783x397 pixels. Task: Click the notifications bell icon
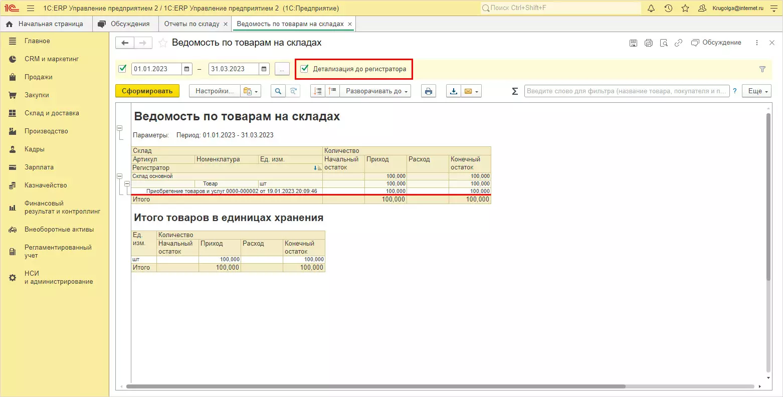pos(651,9)
